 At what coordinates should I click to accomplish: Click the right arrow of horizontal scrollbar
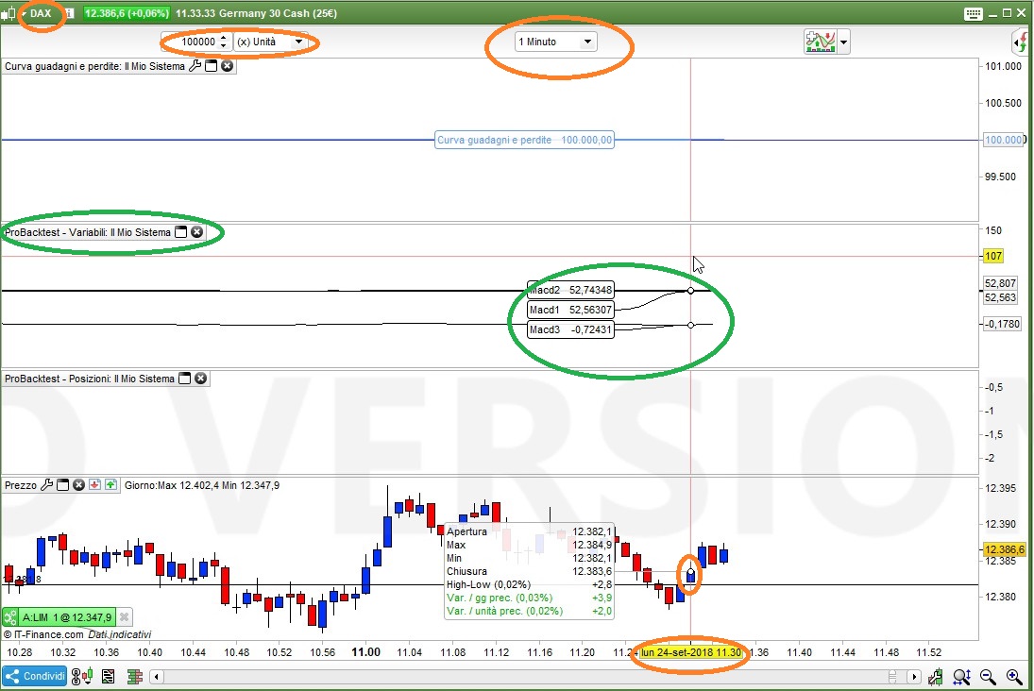tap(914, 677)
